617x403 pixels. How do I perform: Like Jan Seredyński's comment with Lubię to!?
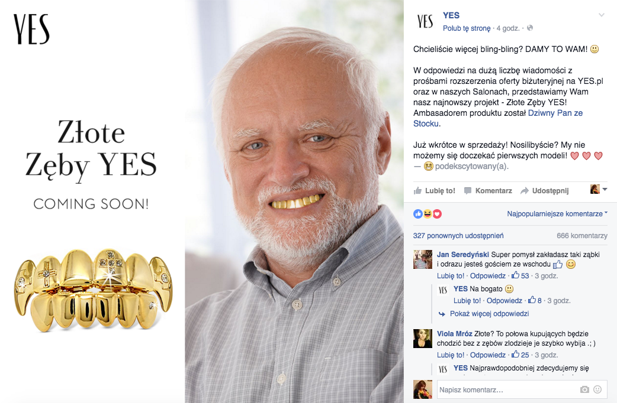tap(451, 276)
